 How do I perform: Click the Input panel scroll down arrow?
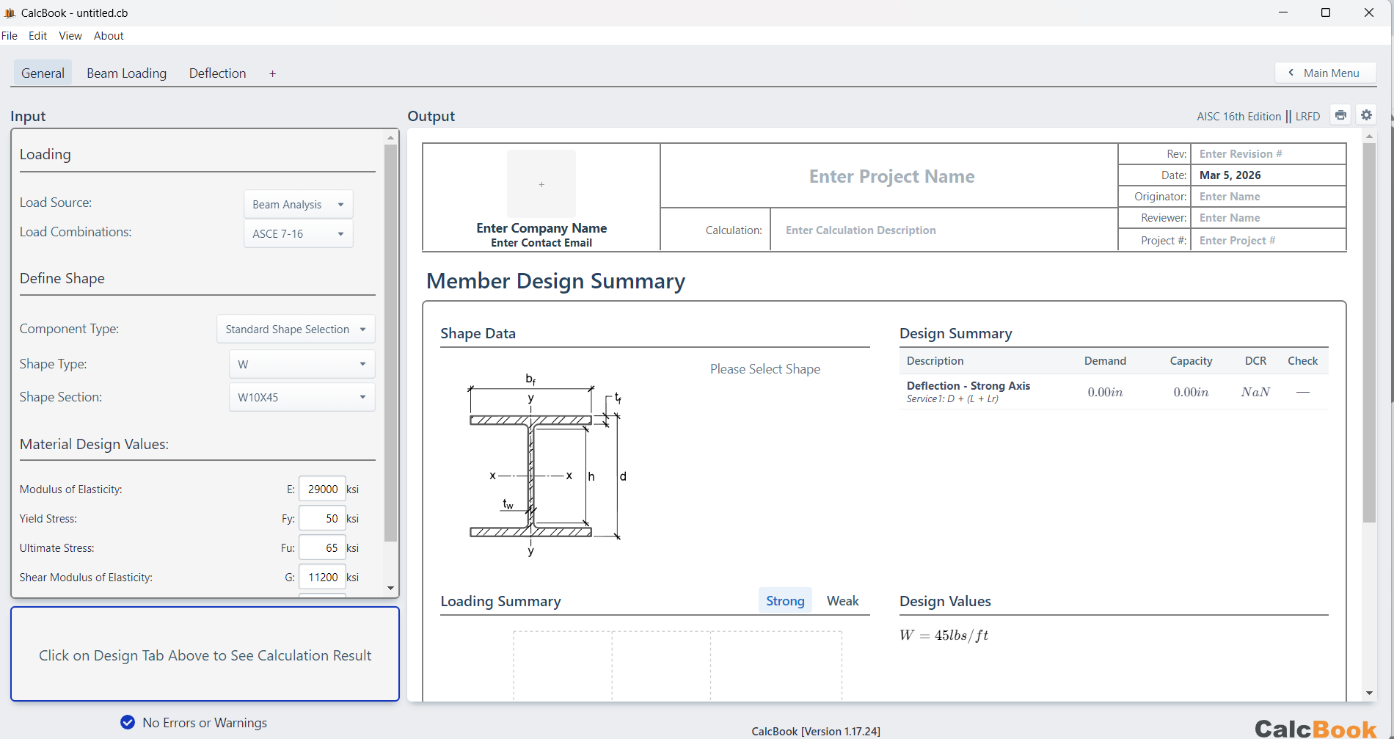(390, 588)
